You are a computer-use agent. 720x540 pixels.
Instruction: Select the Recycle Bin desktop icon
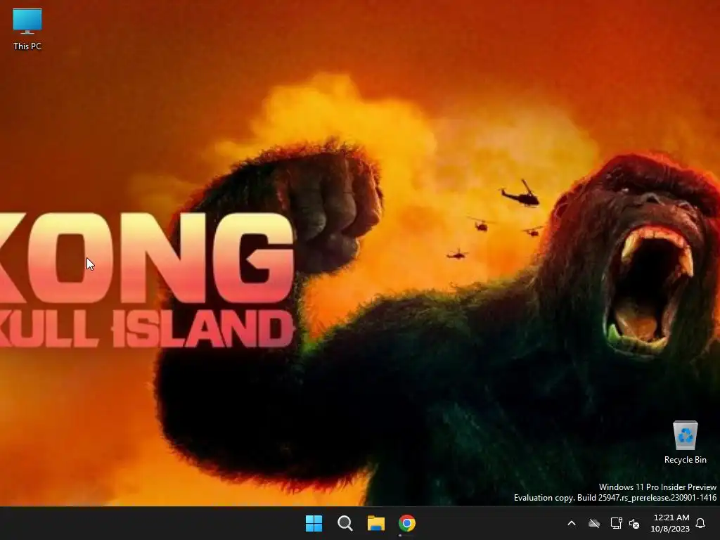[x=685, y=442]
